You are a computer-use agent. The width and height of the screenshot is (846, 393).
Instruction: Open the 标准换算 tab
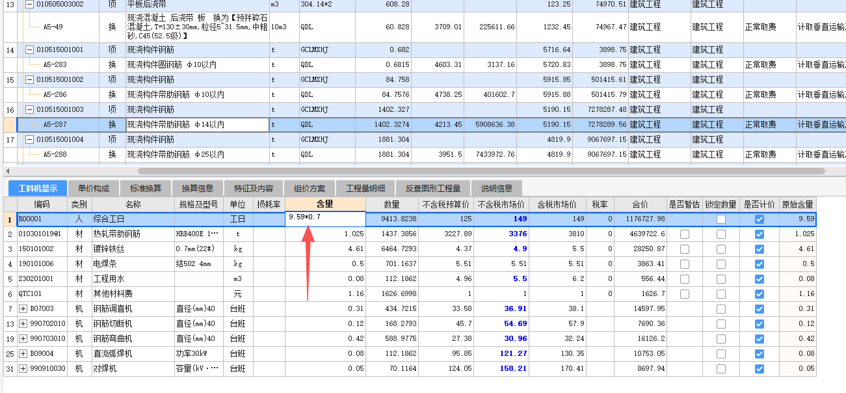tap(146, 188)
